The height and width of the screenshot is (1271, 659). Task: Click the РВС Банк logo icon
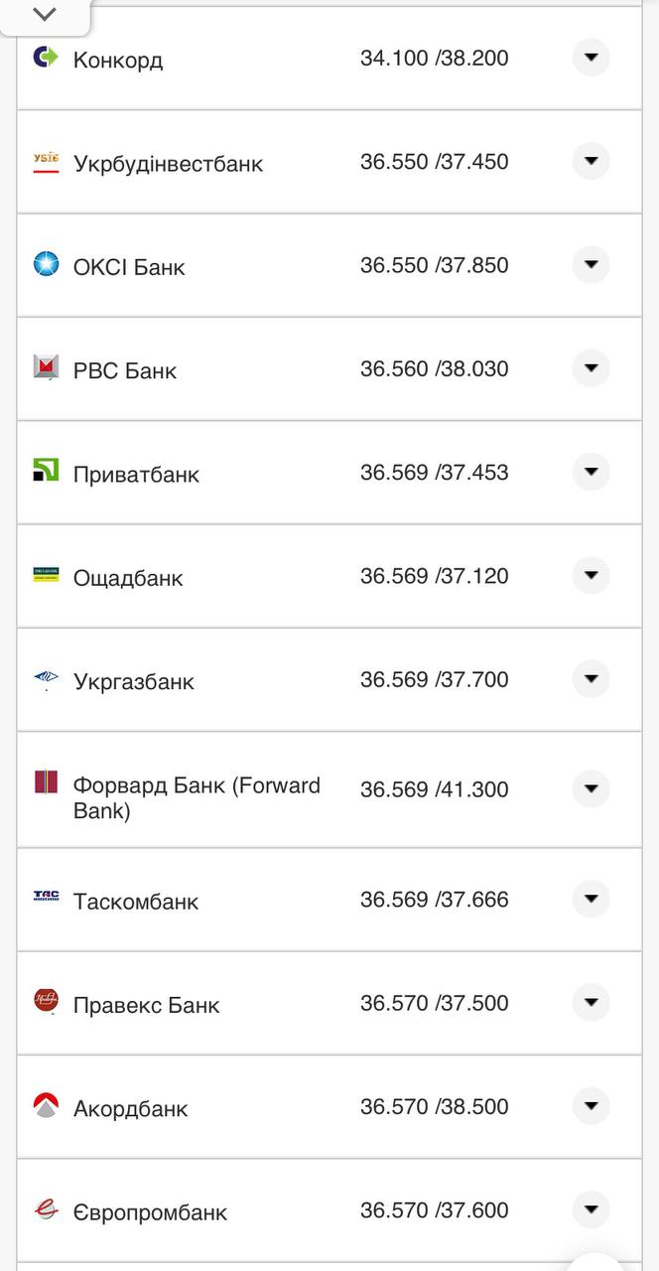click(x=46, y=368)
